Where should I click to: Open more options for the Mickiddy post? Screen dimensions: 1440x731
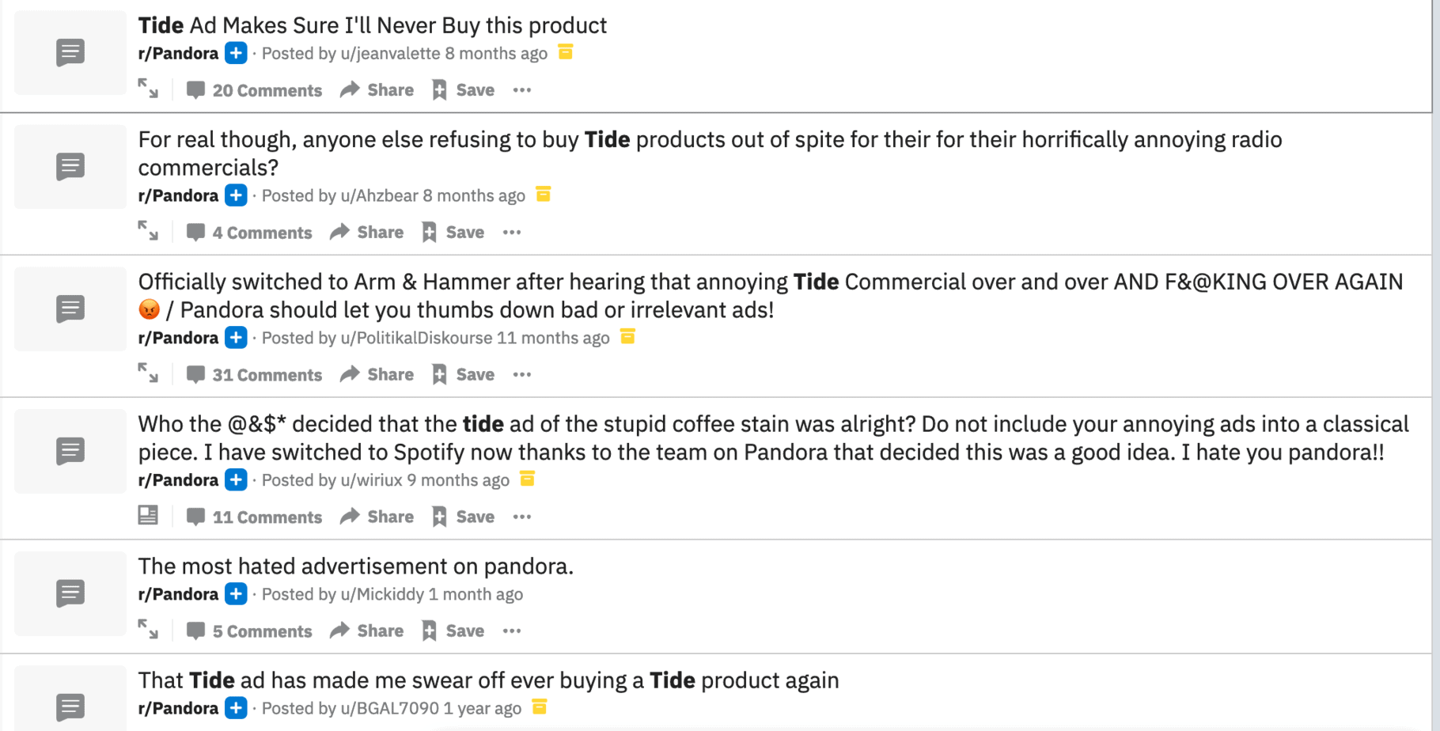pos(512,631)
